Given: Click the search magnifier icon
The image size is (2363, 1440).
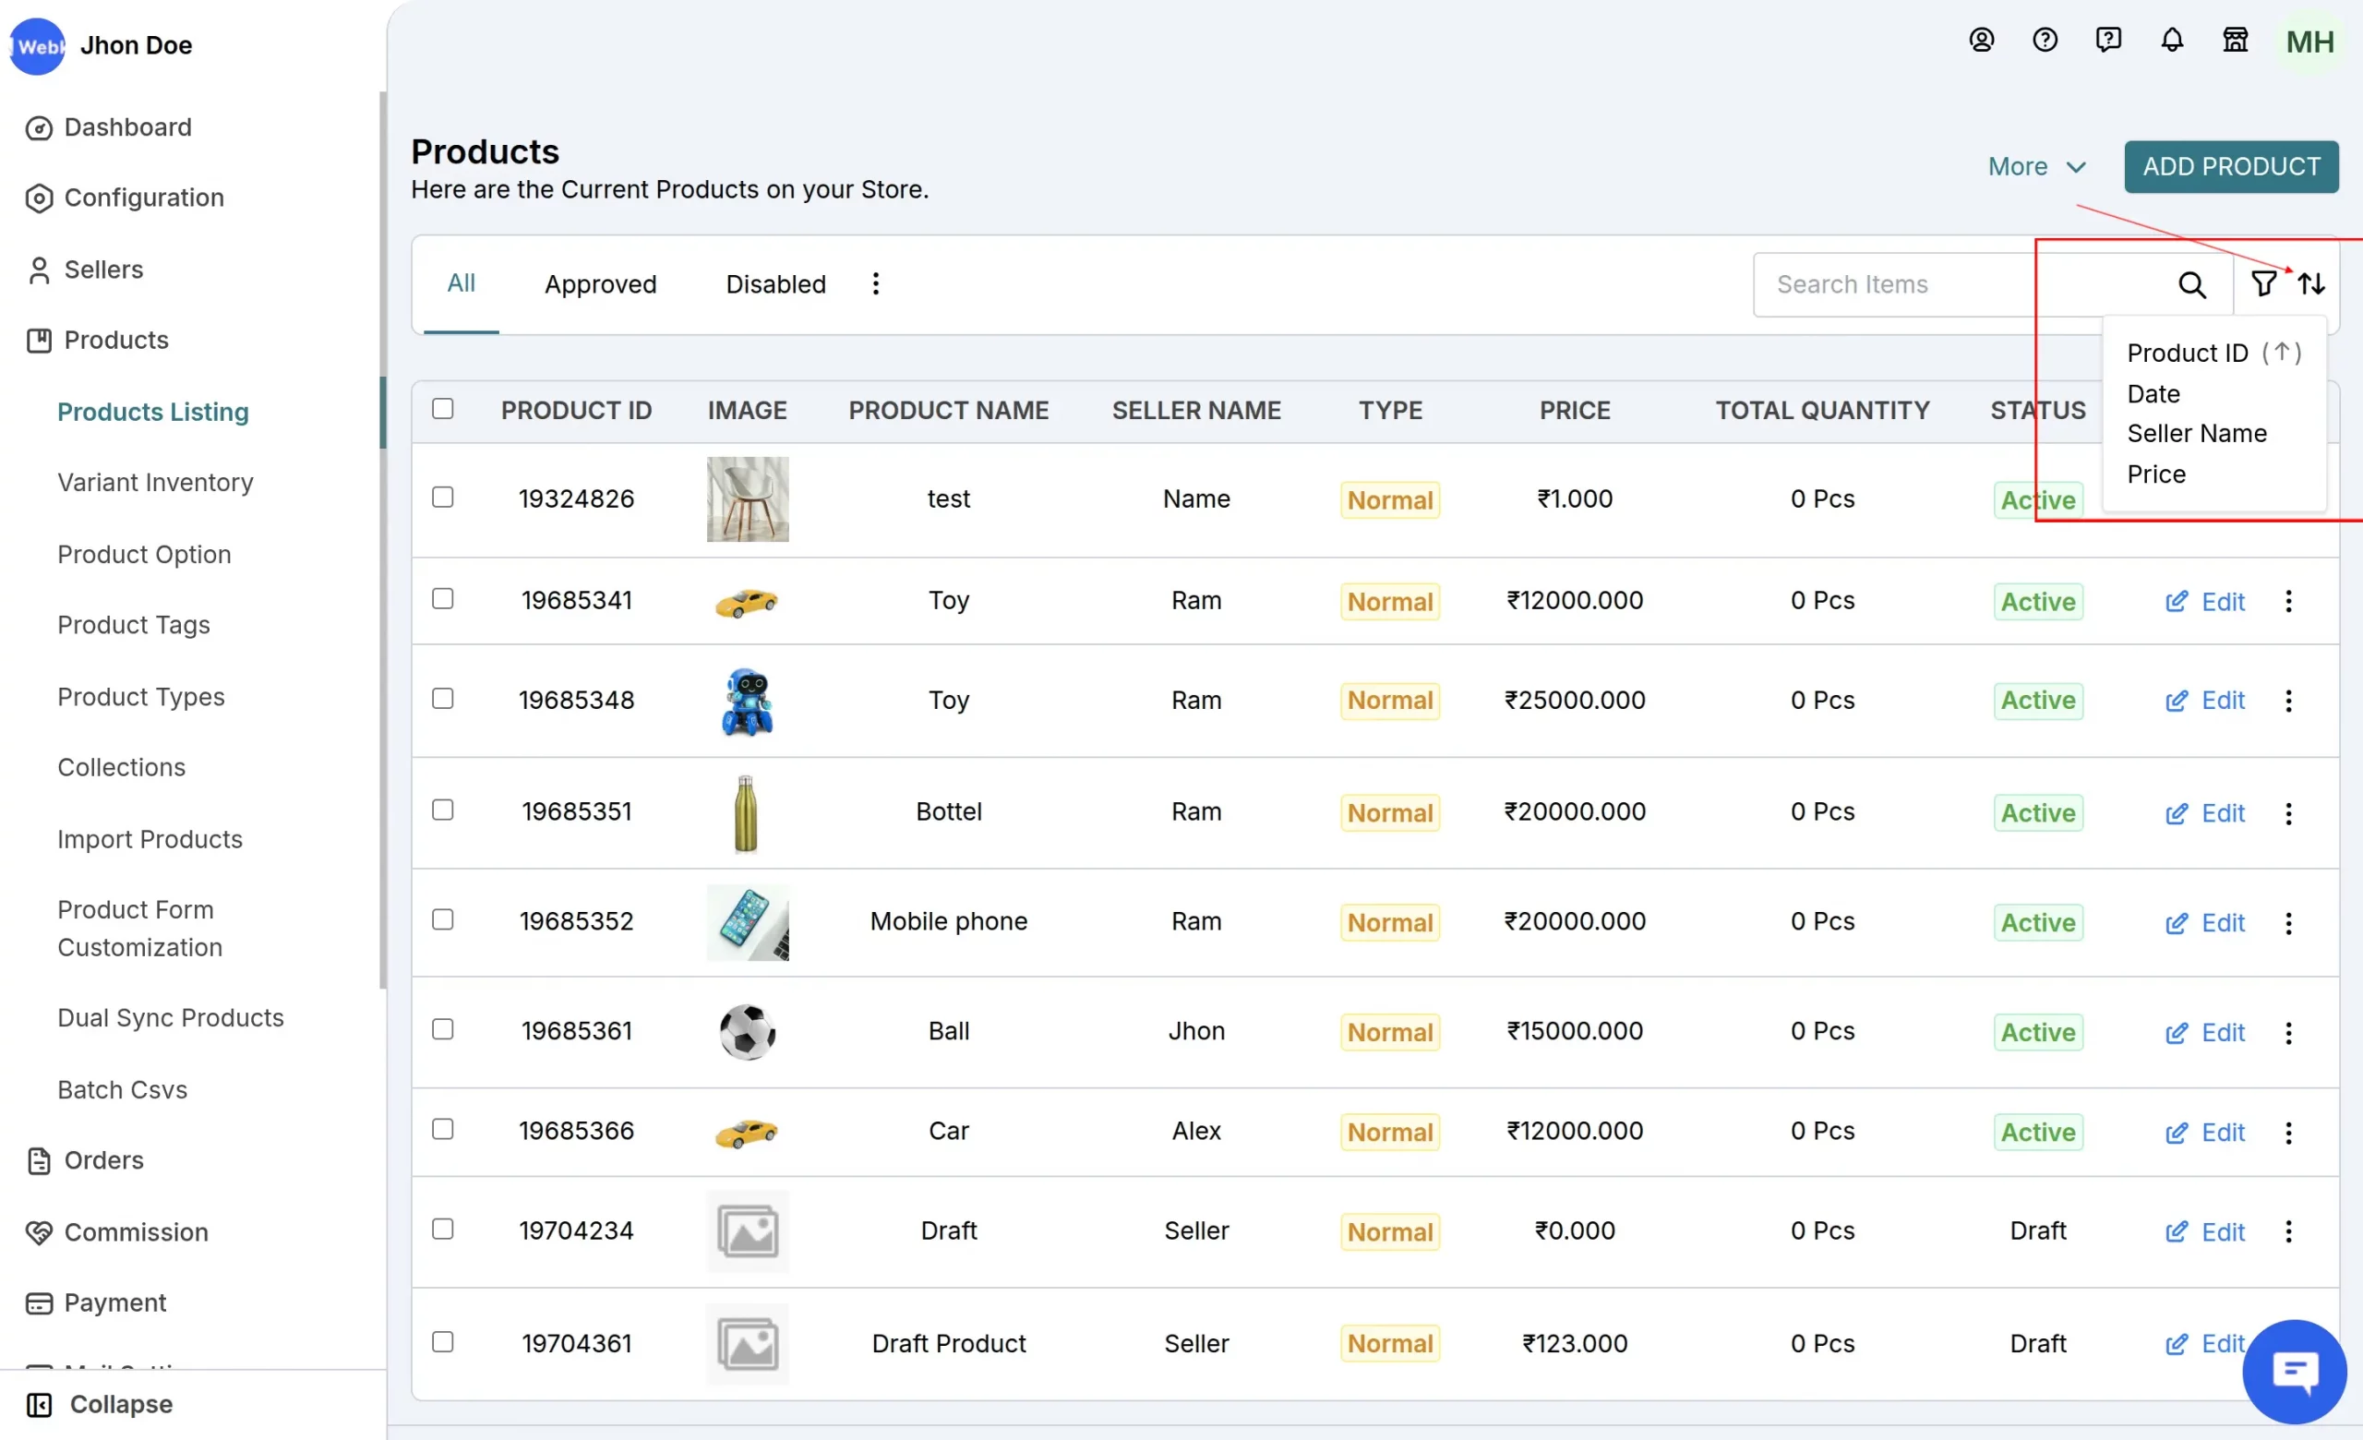Looking at the screenshot, I should (2191, 284).
